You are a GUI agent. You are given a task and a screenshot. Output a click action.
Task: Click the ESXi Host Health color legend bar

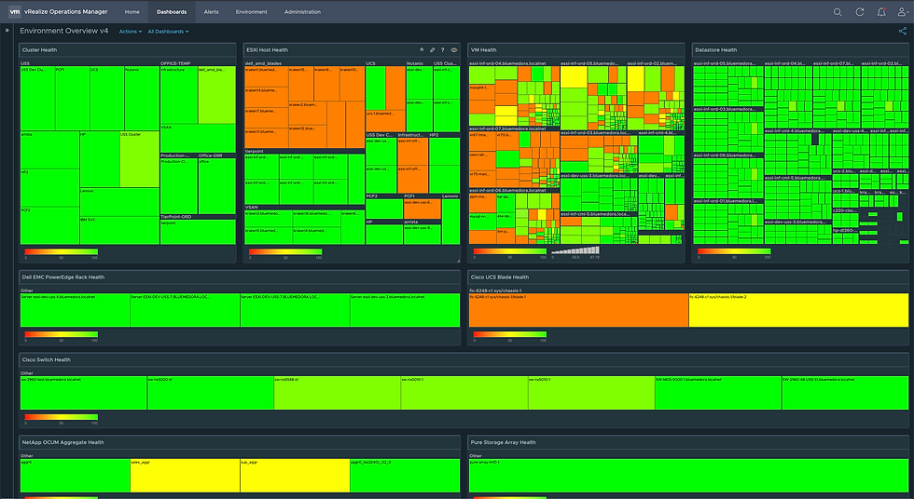285,251
